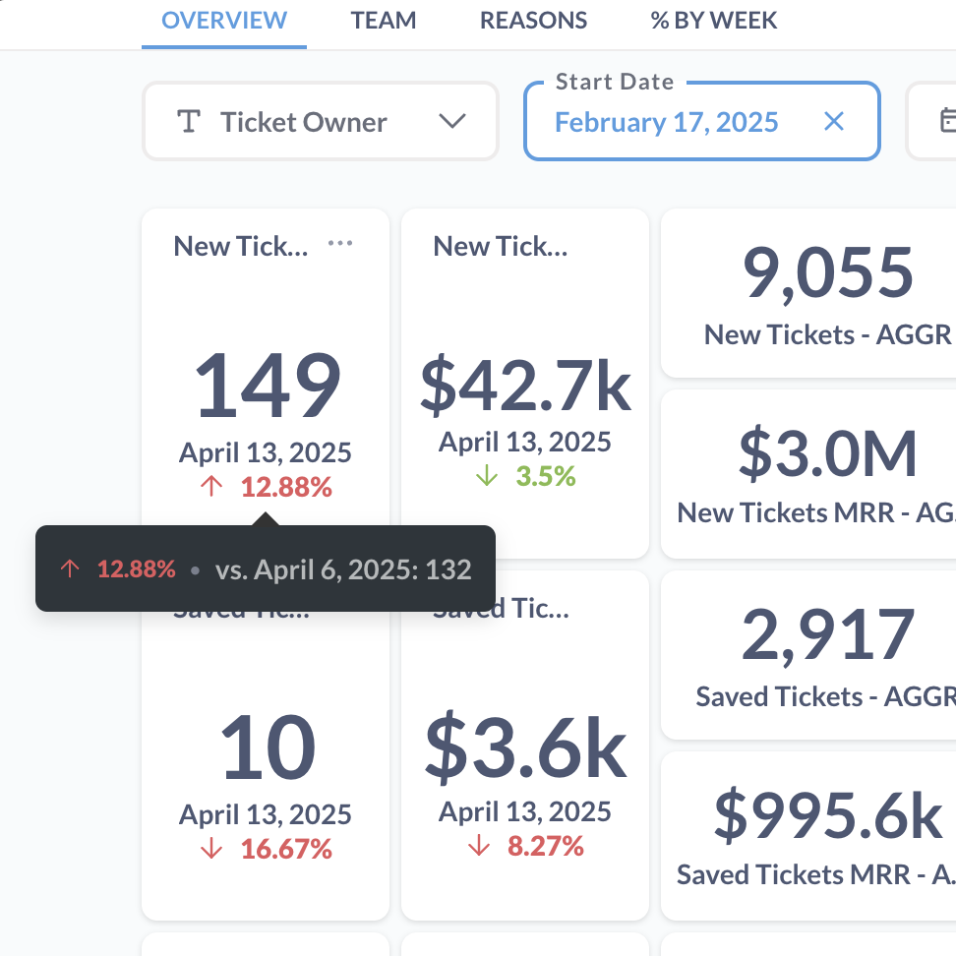The image size is (956, 956).
Task: Expand the Ticket Owner filter chevron
Action: point(451,122)
